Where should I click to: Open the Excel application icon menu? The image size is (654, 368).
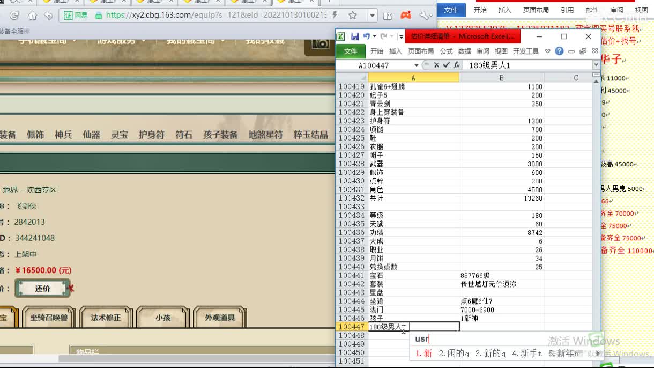(340, 36)
